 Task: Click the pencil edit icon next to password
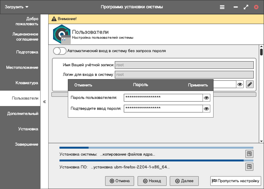point(250,84)
